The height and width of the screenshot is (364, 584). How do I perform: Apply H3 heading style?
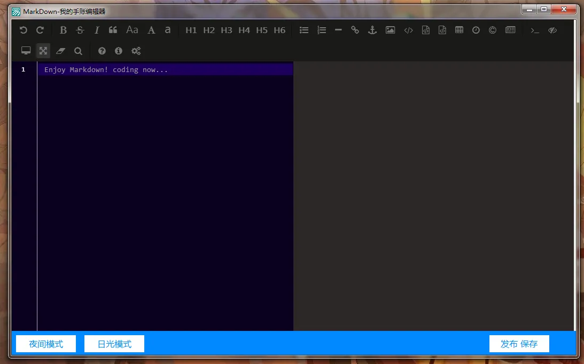(227, 30)
